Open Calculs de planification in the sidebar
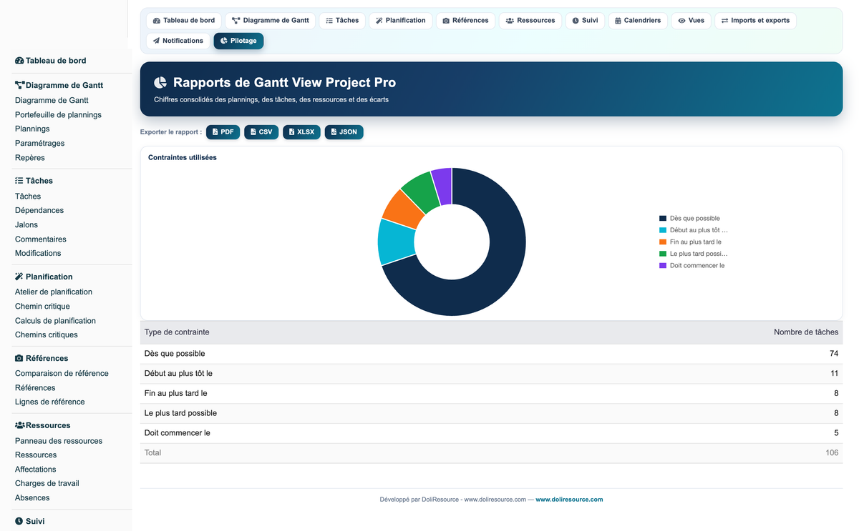The height and width of the screenshot is (531, 859). click(x=55, y=321)
